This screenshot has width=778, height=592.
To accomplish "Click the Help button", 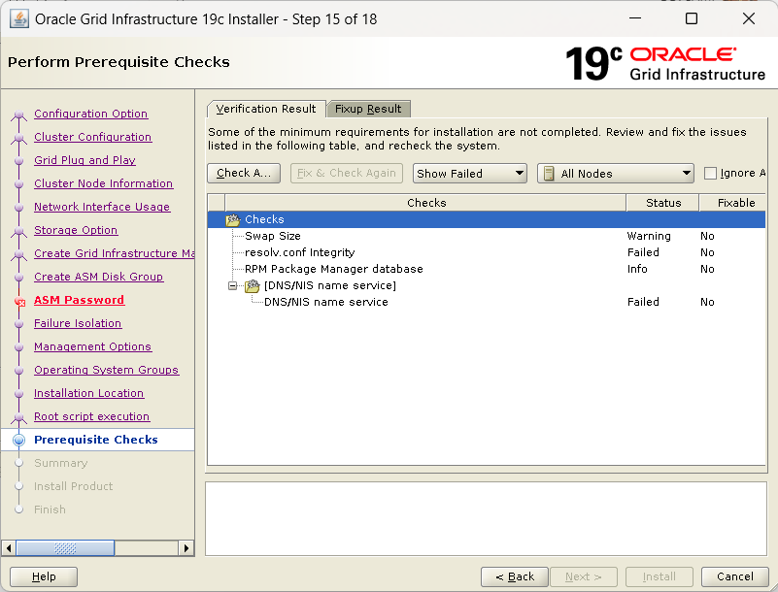I will click(x=44, y=576).
